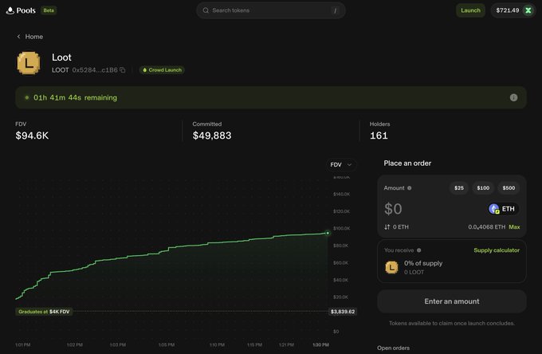Image resolution: width=542 pixels, height=354 pixels.
Task: Click the green wallet avatar icon
Action: tap(528, 10)
